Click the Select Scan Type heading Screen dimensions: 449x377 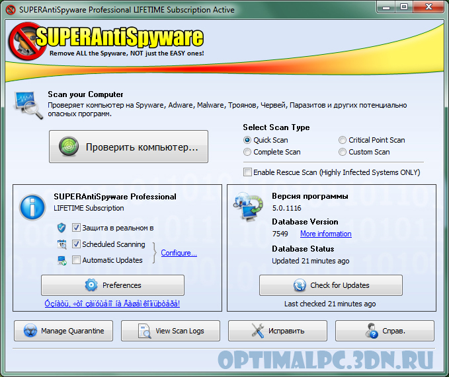[x=276, y=127]
